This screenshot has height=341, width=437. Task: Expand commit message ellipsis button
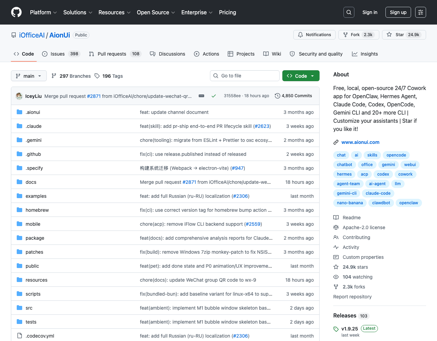click(x=201, y=96)
